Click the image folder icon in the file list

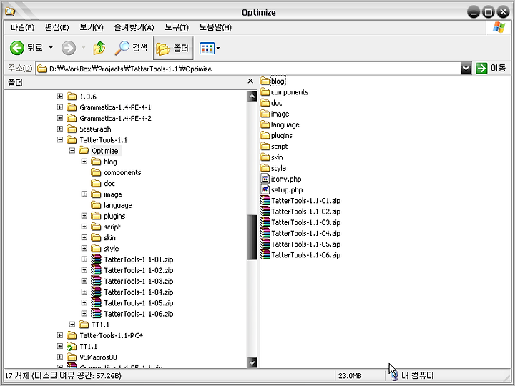point(265,113)
